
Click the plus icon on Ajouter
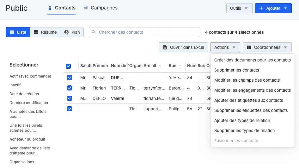261,8
